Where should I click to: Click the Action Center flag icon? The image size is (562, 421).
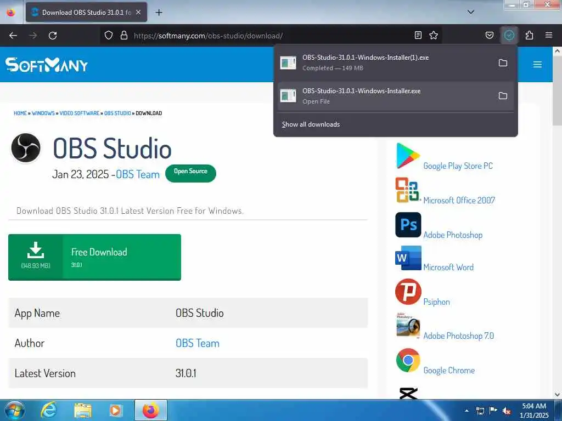(493, 411)
